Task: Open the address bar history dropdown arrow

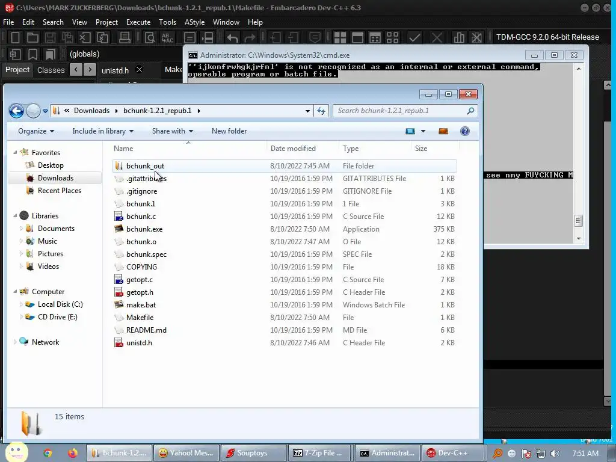Action: 307,111
